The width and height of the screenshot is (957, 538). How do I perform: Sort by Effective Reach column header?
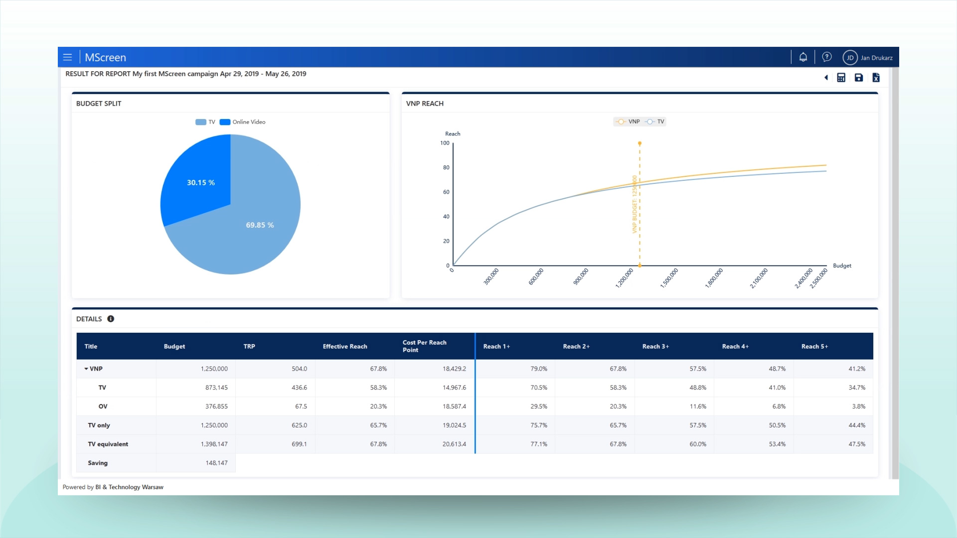345,347
